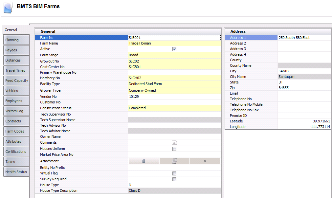Select the Health Status tab
This screenshot has height=198, width=332.
[16, 172]
